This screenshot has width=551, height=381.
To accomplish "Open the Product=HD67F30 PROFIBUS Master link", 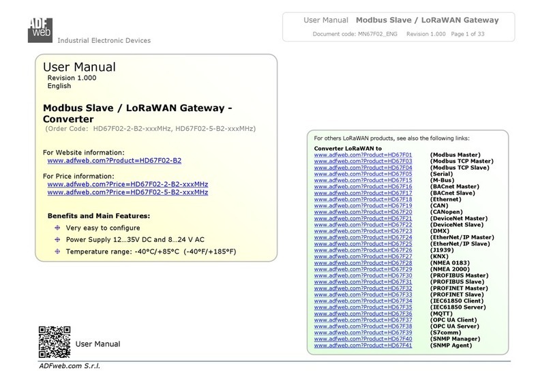I will (x=363, y=275).
